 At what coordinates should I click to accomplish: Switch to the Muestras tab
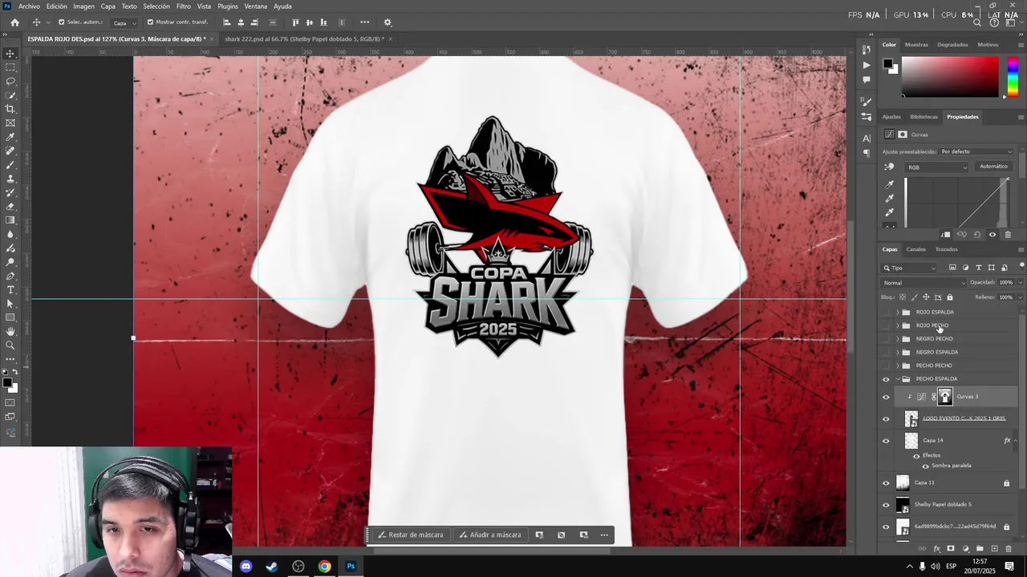[916, 45]
